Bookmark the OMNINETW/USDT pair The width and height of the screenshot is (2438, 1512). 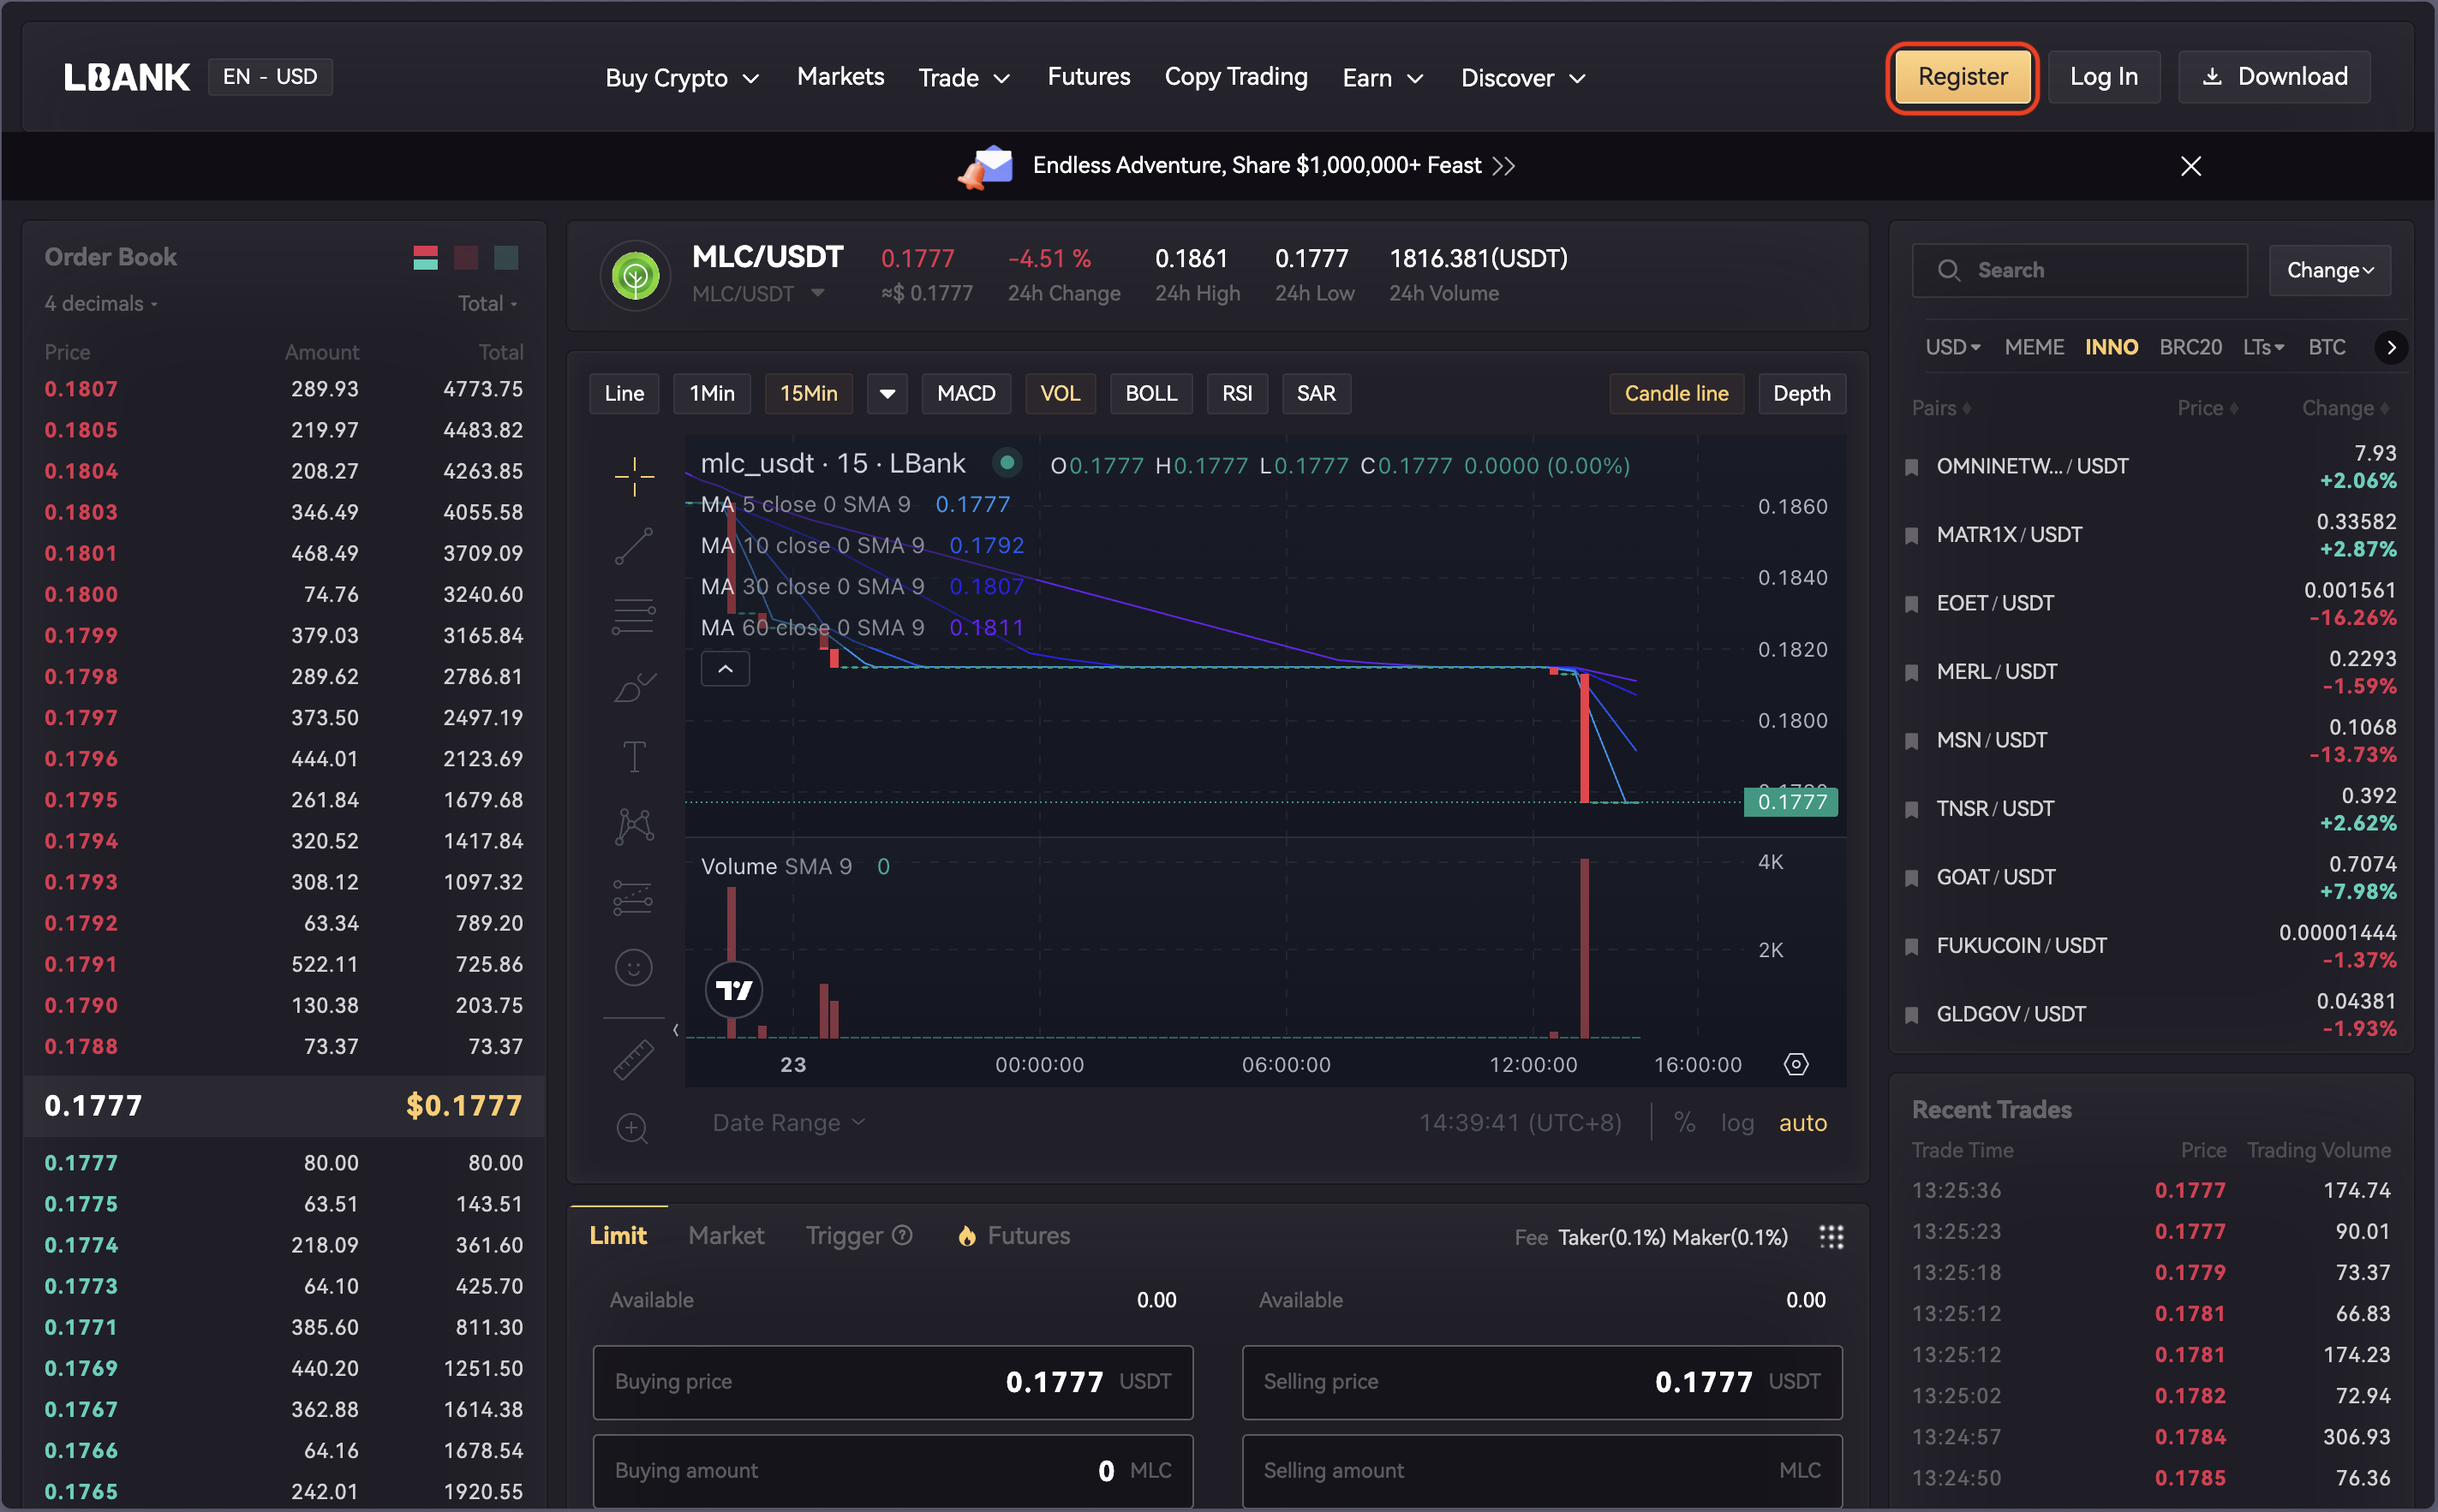[x=1912, y=467]
